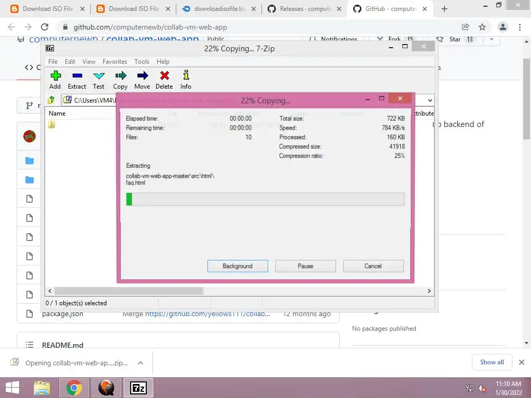The image size is (531, 398).
Task: Click the share page icon in address bar
Action: 465,27
